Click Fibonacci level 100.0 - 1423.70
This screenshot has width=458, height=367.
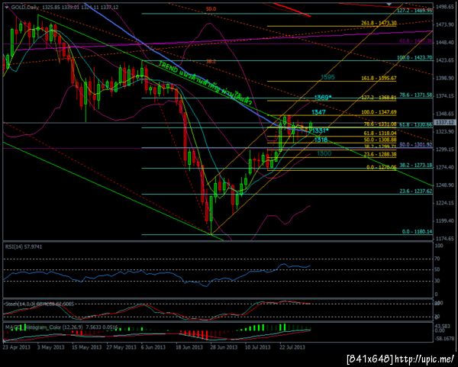point(414,58)
